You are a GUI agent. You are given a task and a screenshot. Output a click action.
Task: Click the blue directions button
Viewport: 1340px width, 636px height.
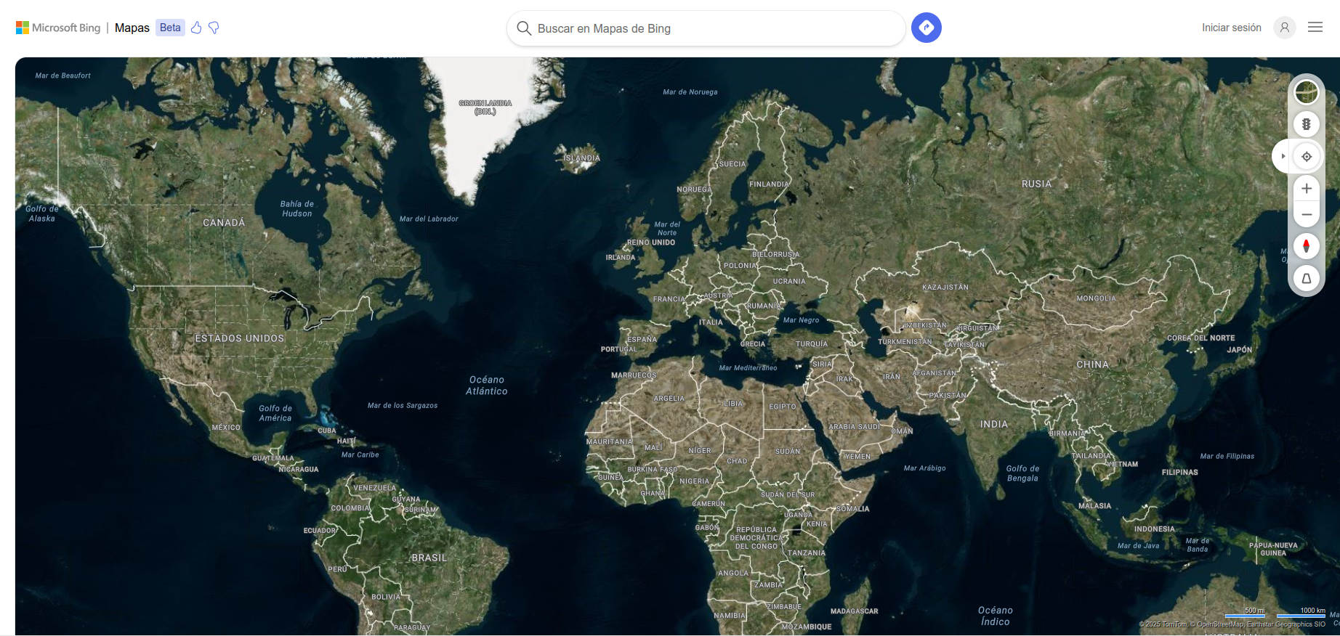[x=926, y=28]
